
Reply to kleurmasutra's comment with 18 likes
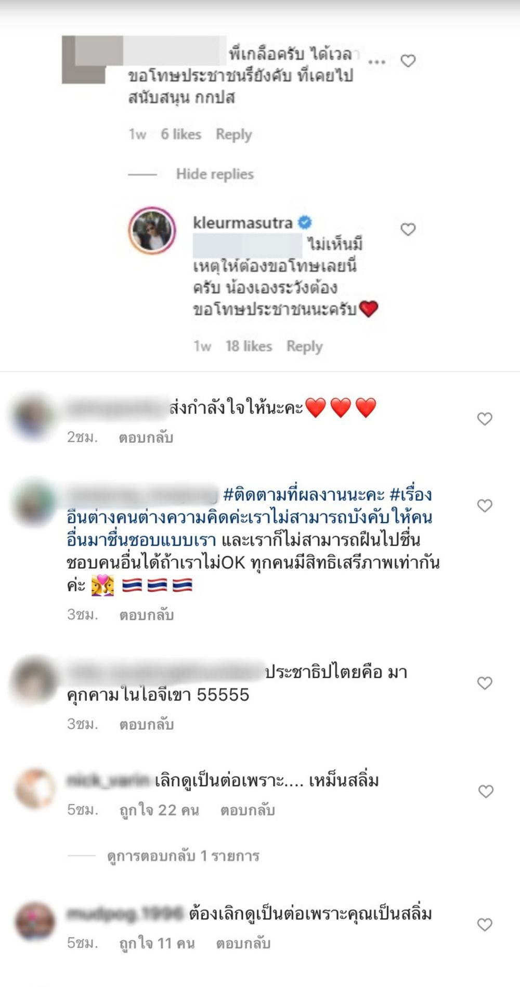(x=305, y=346)
